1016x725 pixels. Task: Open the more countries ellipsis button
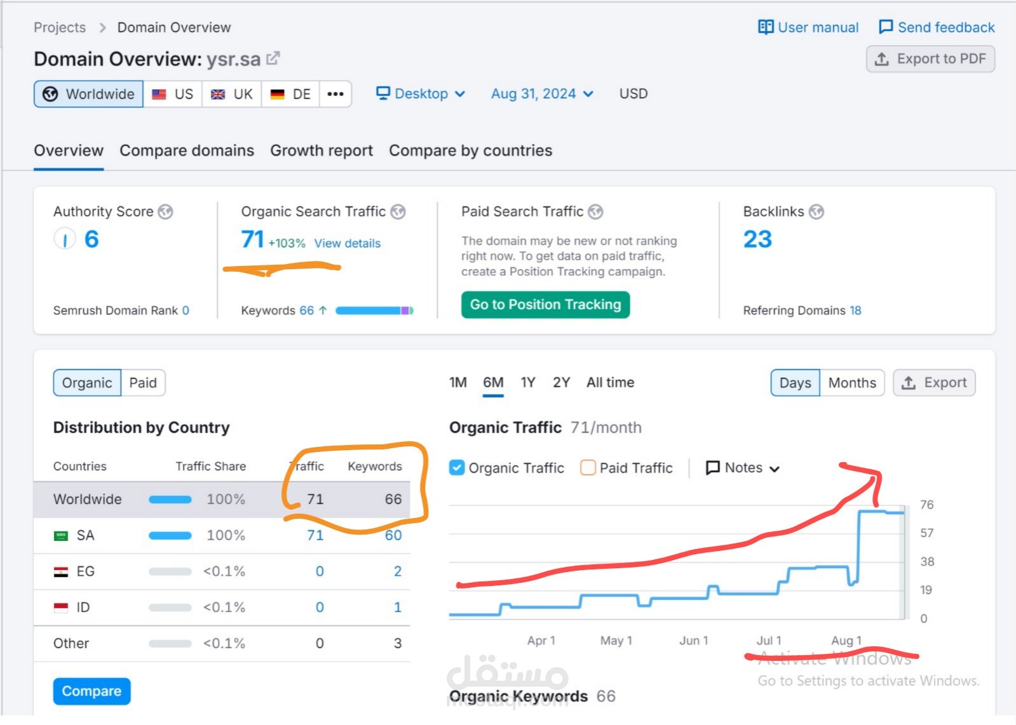pos(335,94)
